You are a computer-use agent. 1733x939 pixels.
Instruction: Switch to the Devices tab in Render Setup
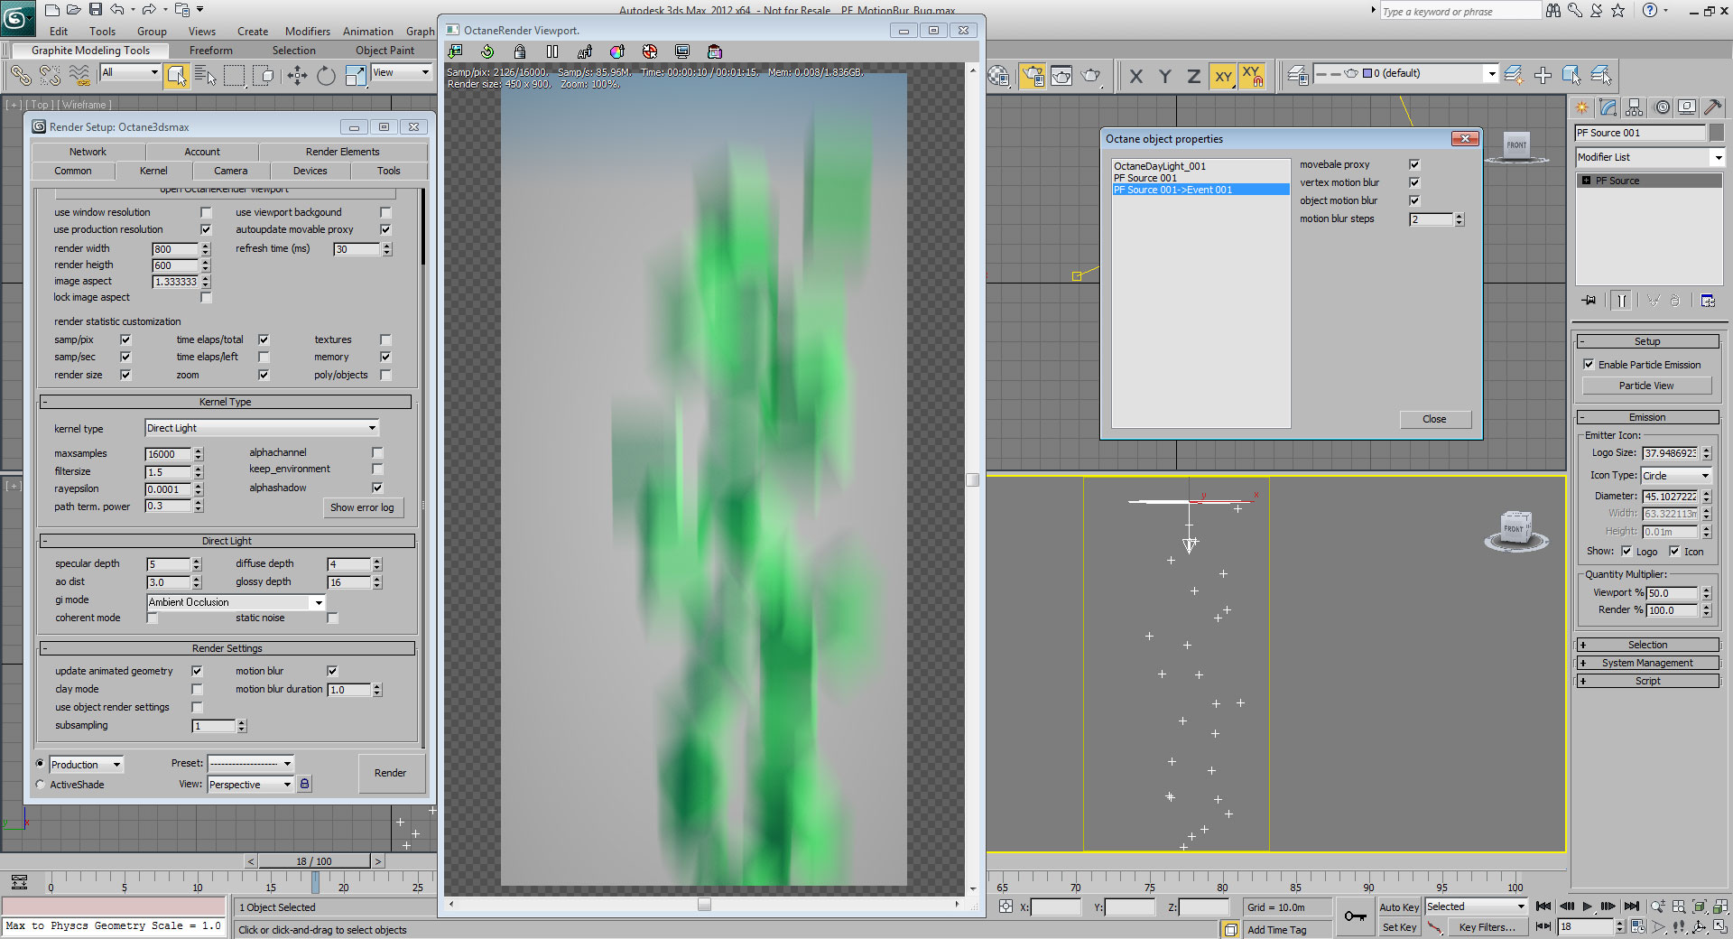coord(310,171)
